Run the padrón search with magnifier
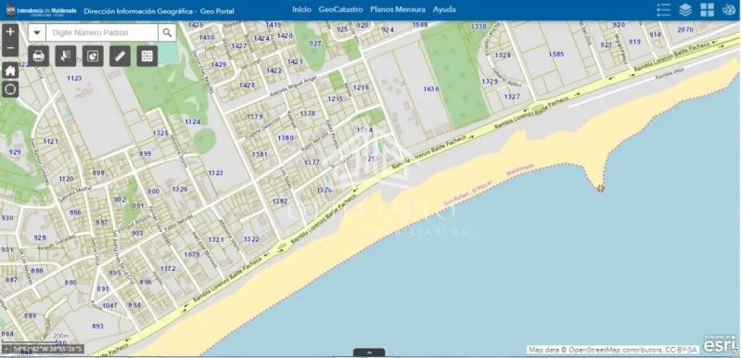Image resolution: width=742 pixels, height=358 pixels. point(167,33)
